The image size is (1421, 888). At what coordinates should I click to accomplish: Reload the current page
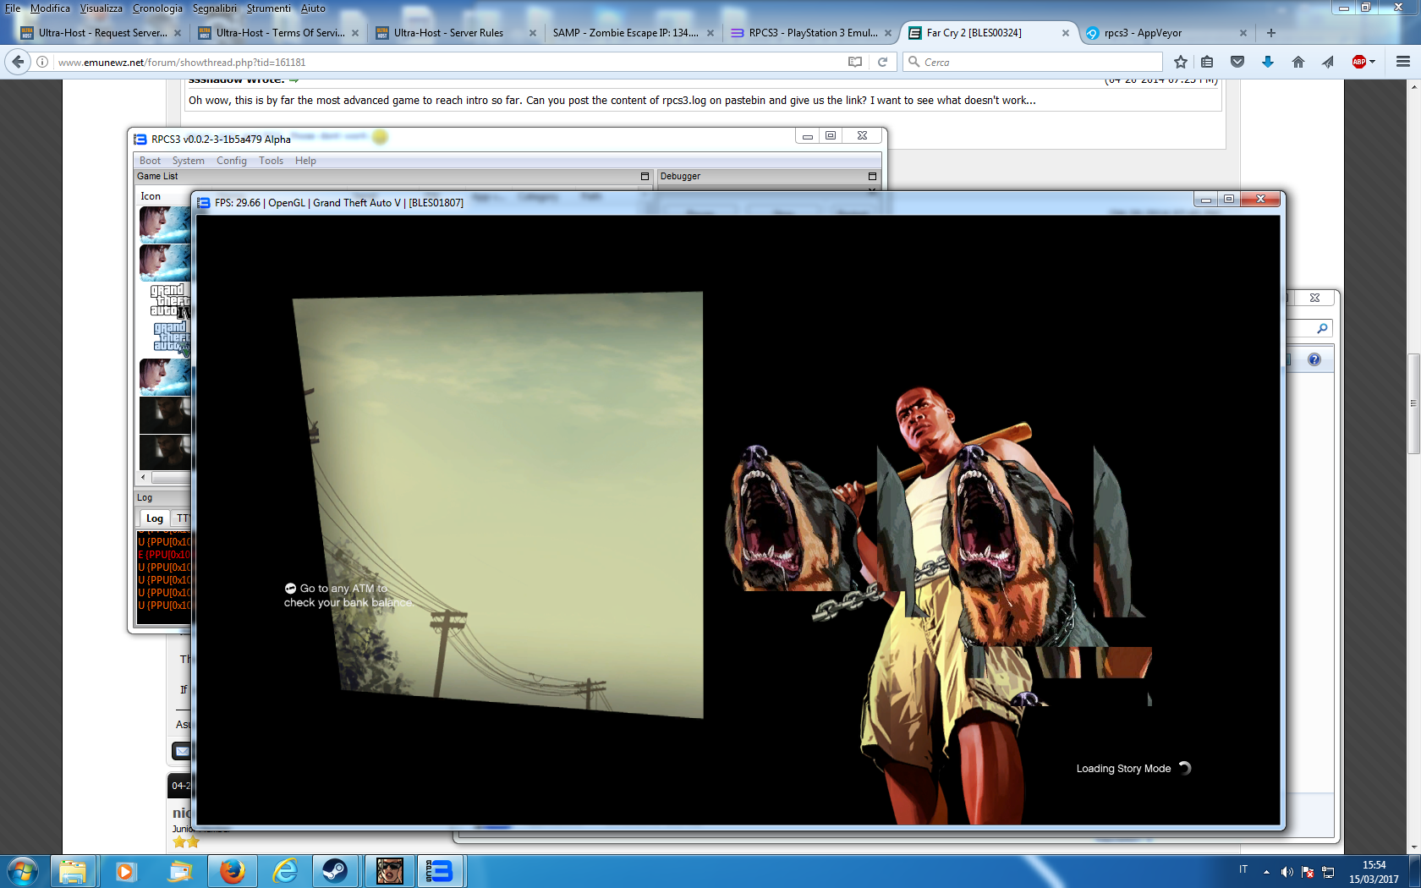coord(882,62)
